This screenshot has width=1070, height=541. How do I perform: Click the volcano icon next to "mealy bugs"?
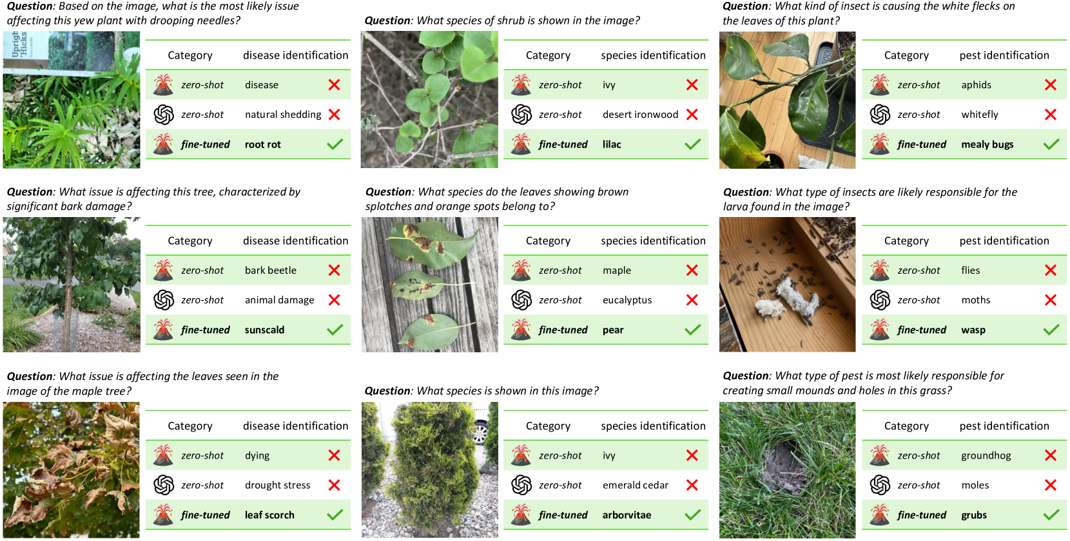[880, 144]
